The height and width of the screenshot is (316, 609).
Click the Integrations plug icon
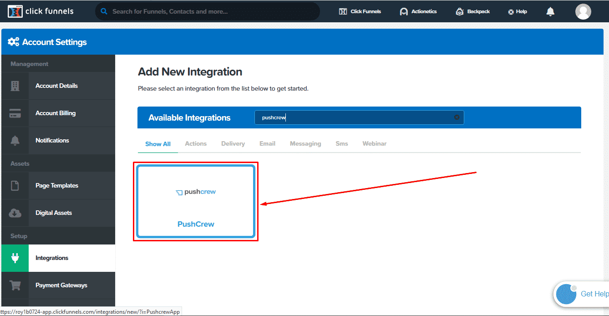pos(15,258)
